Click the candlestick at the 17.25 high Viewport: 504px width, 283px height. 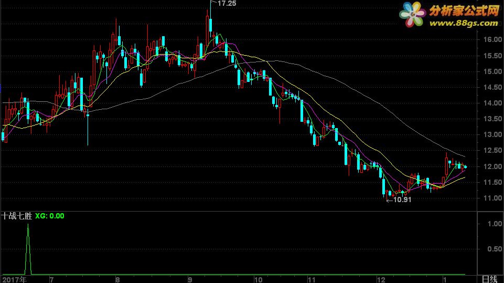tap(210, 25)
